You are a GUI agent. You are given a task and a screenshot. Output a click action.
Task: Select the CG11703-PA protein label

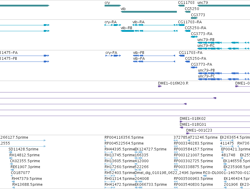pos(191,53)
